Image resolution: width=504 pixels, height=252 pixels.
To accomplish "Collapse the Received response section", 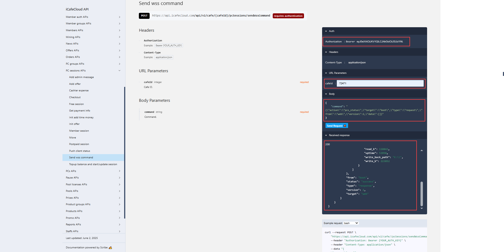I will tap(326, 135).
